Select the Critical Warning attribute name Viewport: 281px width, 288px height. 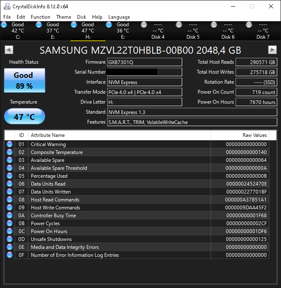[48, 144]
